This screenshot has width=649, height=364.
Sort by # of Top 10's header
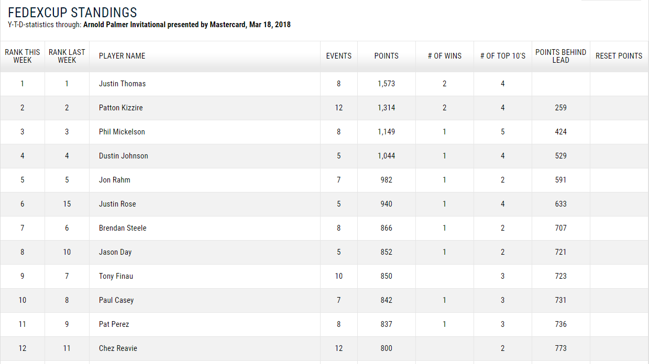point(503,56)
